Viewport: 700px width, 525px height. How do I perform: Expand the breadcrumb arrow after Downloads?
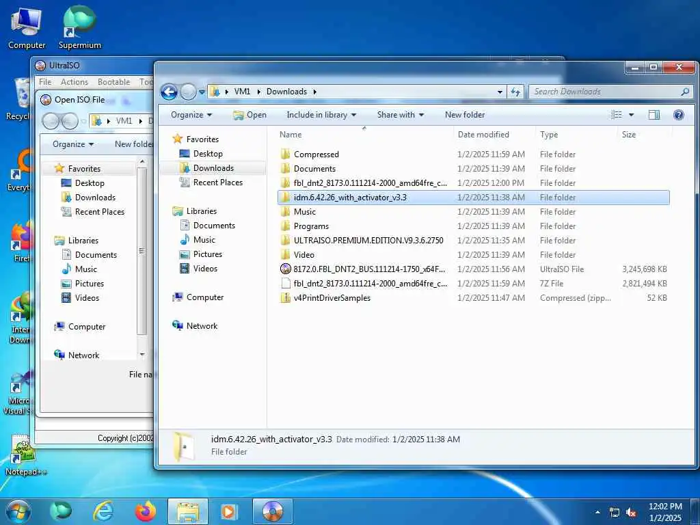point(314,92)
